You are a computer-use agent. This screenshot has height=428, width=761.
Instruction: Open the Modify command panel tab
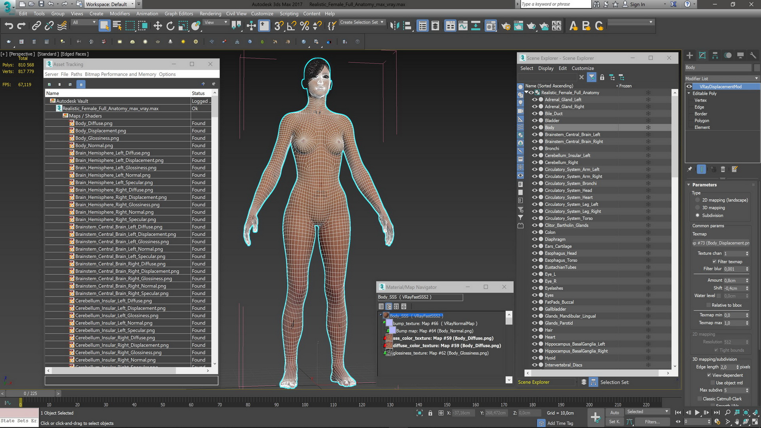(702, 55)
